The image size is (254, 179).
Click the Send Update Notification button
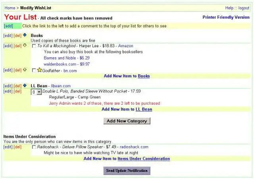pos(127,171)
